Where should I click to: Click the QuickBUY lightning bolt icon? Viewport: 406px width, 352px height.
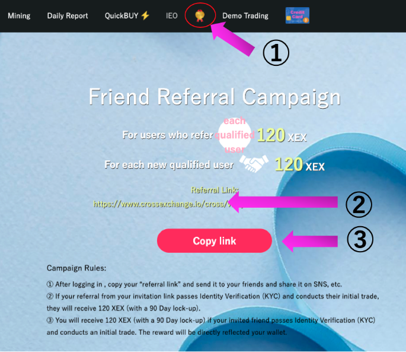point(145,15)
